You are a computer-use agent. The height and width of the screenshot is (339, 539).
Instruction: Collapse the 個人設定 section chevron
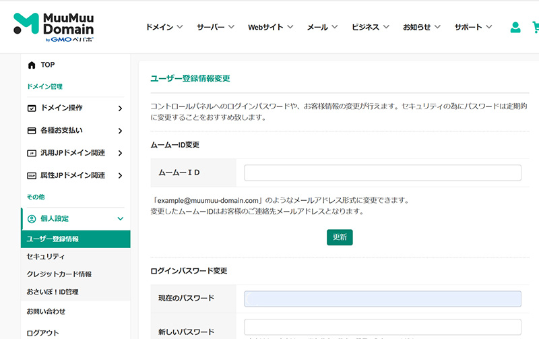coord(120,218)
